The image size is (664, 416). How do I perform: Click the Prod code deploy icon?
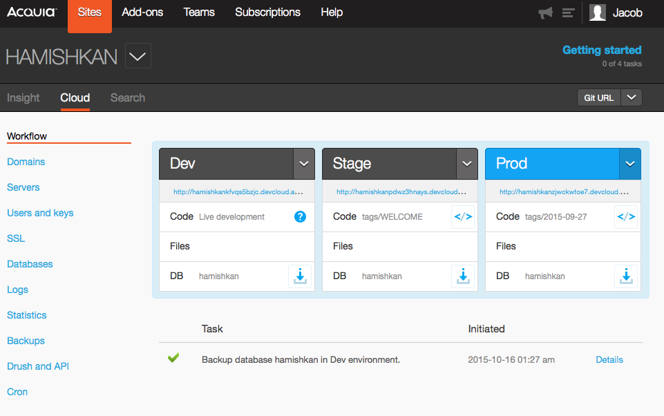[x=626, y=216]
